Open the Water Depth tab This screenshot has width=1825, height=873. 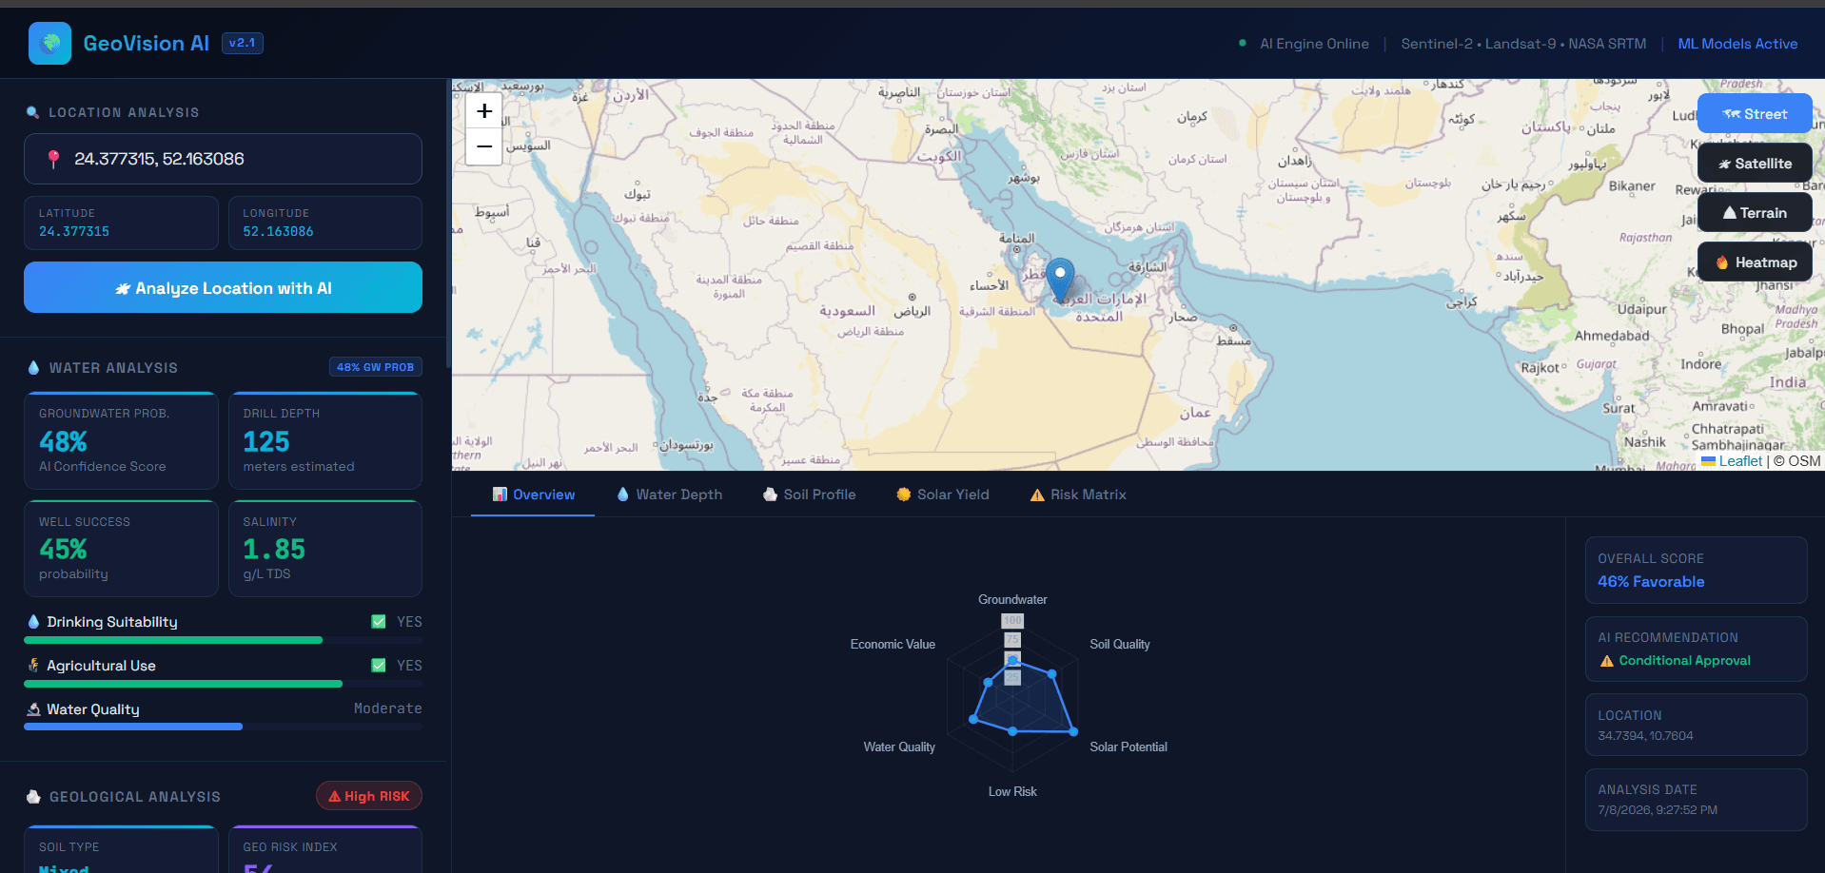(x=669, y=495)
